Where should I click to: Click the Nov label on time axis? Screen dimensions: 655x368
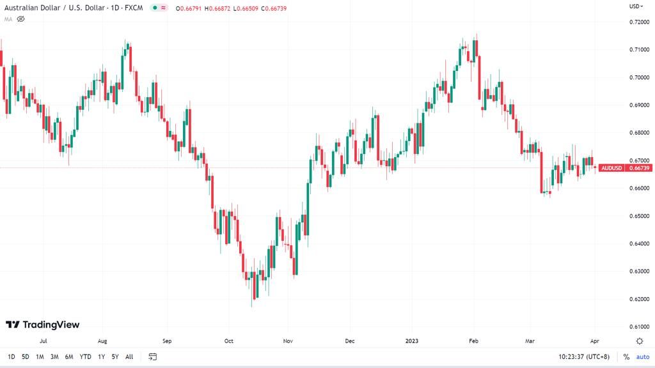[288, 341]
